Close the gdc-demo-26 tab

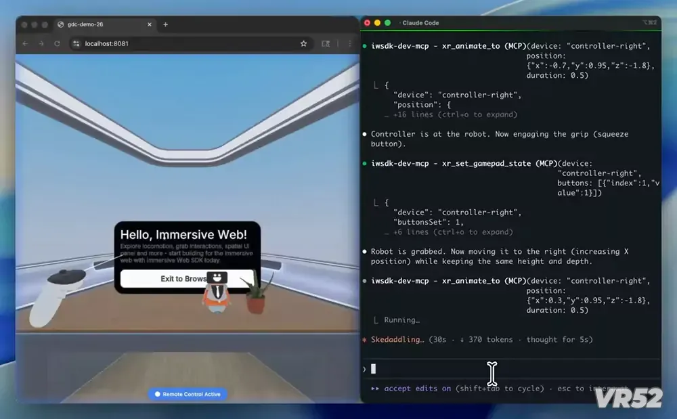[x=149, y=24]
